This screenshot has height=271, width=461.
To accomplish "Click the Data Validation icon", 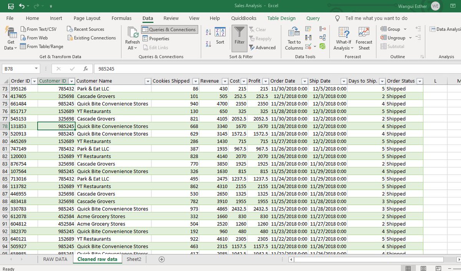I will point(308,47).
